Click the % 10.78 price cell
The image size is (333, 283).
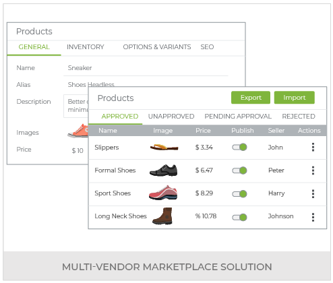click(206, 216)
